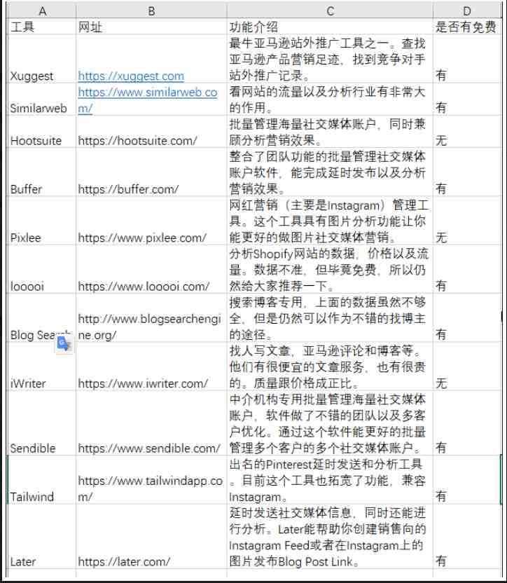507x583 pixels.
Task: Select the cell 'https://www.iwriter.com/'
Action: pos(151,366)
